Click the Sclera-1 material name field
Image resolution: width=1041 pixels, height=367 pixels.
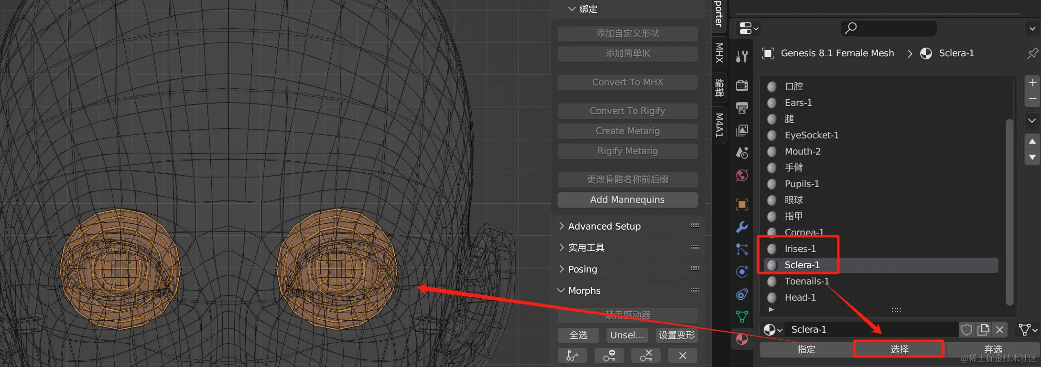(873, 329)
